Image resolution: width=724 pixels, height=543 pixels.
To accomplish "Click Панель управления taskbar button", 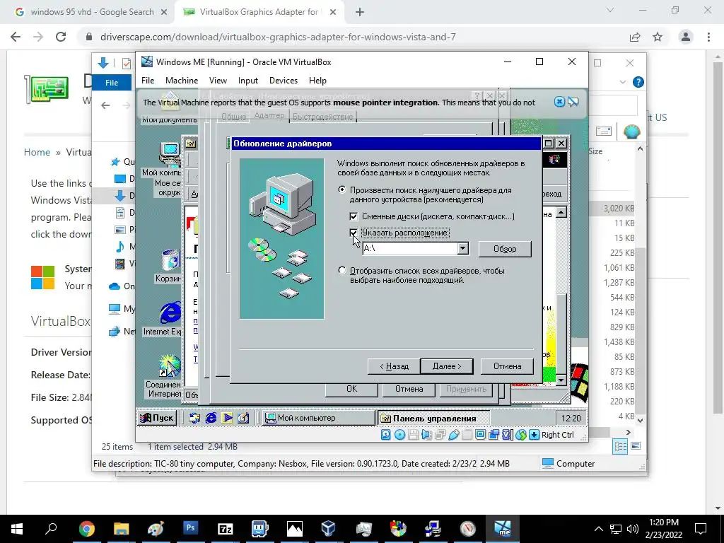I will [x=433, y=419].
